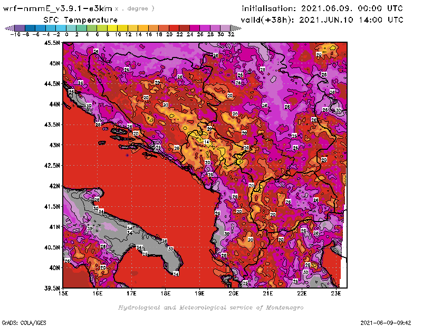The width and height of the screenshot is (422, 326).
Task: Select the '45.5N' latitude label
Action: coord(52,43)
